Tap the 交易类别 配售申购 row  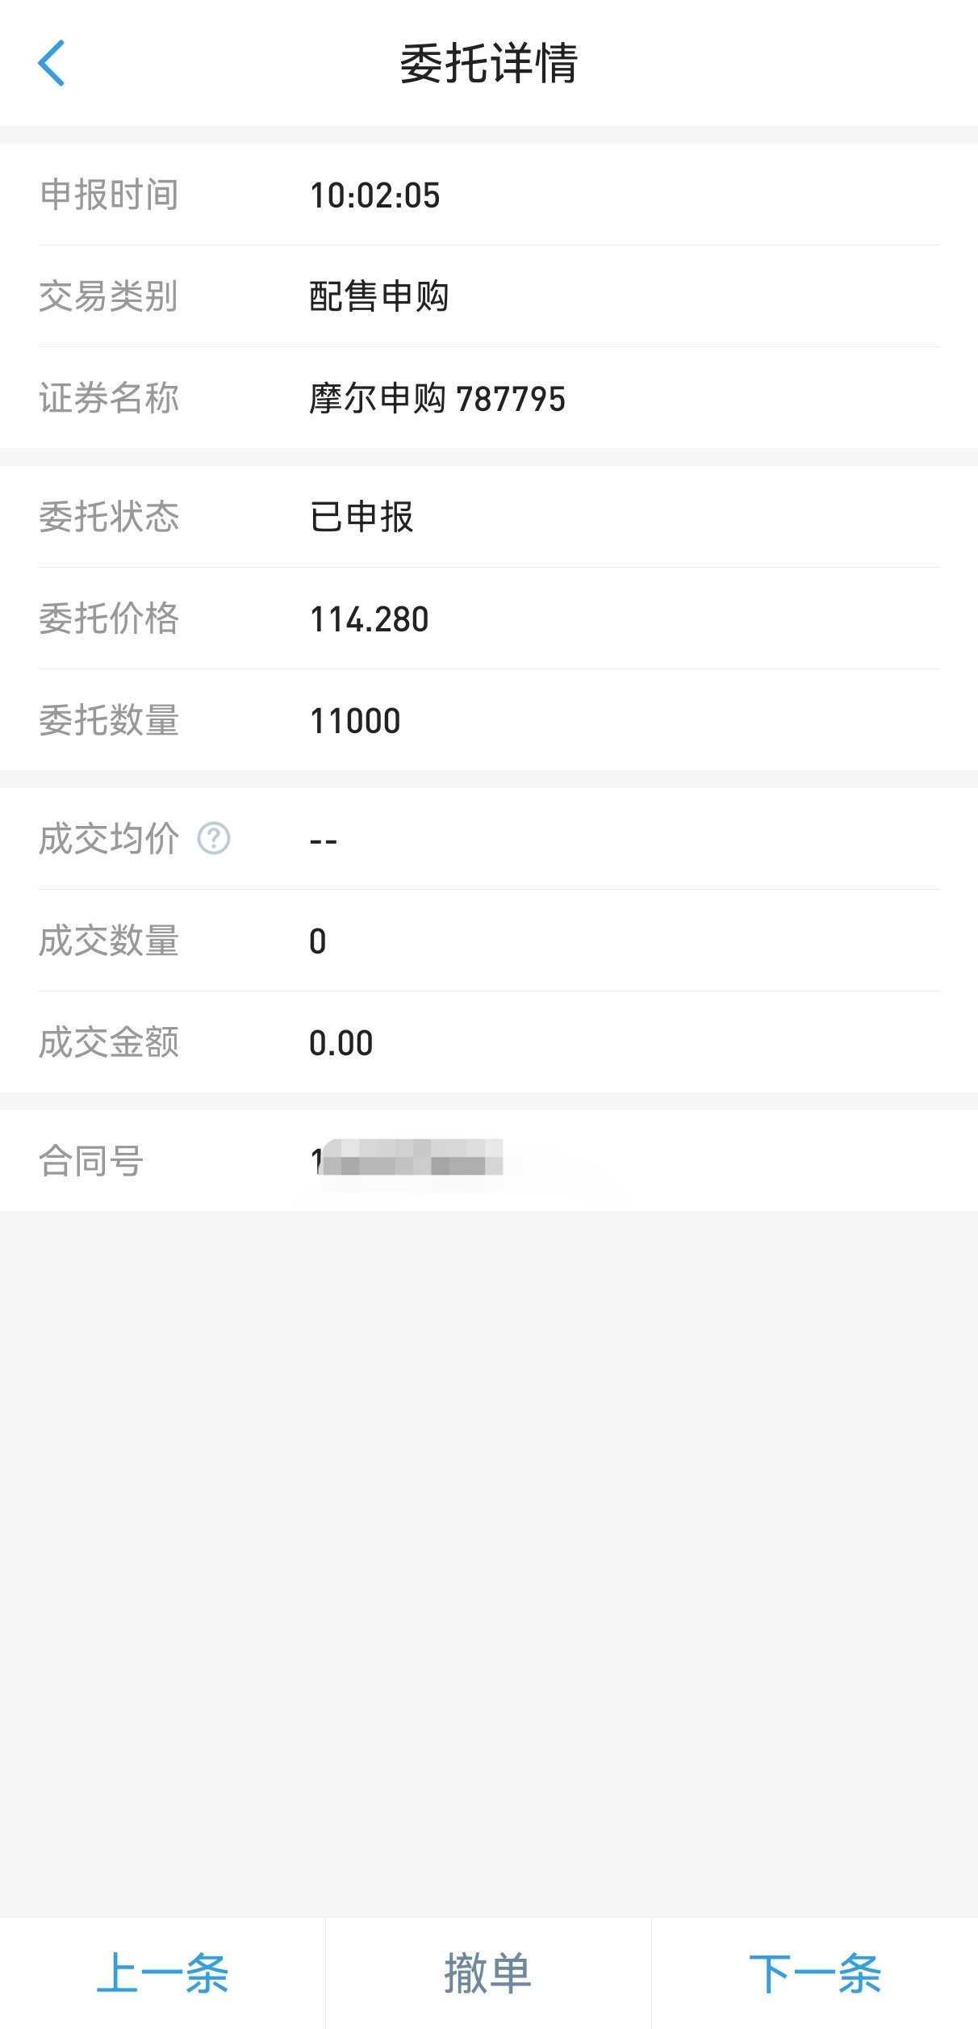pos(489,296)
